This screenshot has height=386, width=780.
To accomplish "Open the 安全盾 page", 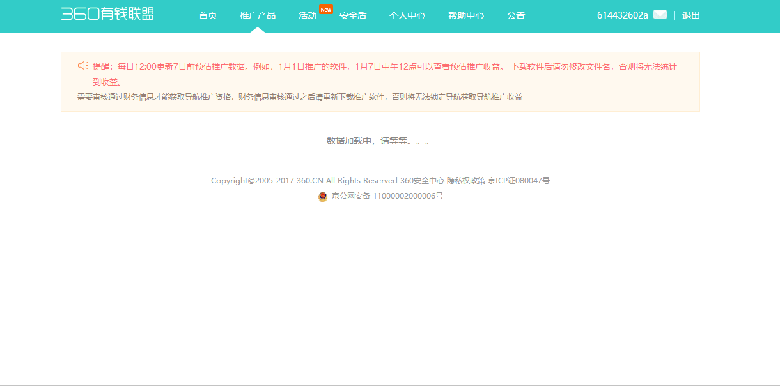I will pos(353,15).
